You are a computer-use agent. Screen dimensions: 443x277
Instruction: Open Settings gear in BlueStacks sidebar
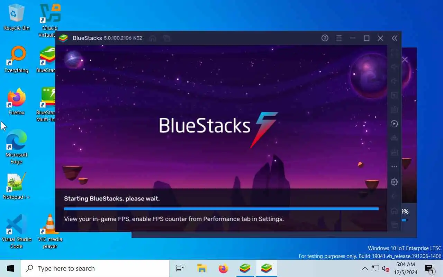[394, 182]
